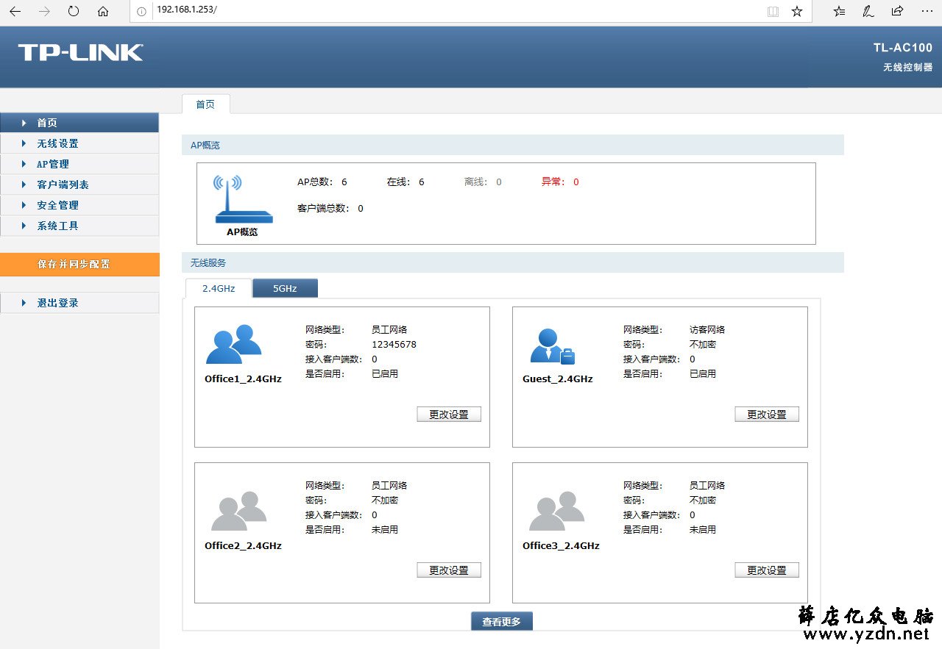This screenshot has height=649, width=942.
Task: Switch to the 5GHz wireless tab
Action: coord(285,288)
